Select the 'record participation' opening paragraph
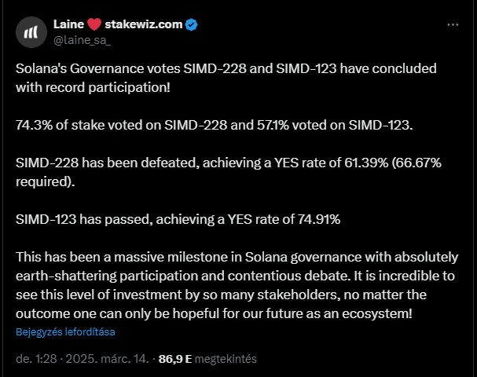This screenshot has height=377, width=477. click(226, 78)
